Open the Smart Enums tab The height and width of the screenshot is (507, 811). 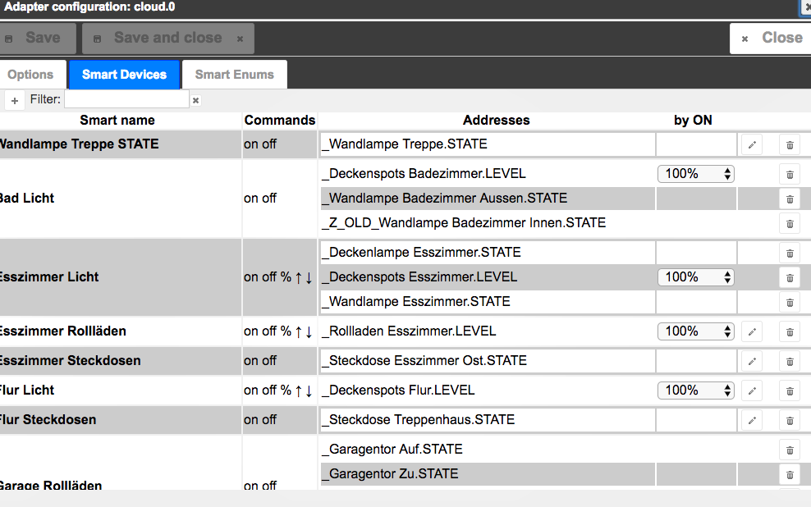tap(234, 75)
